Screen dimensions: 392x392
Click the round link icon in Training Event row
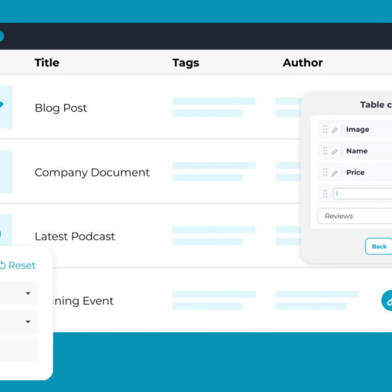pyautogui.click(x=387, y=301)
